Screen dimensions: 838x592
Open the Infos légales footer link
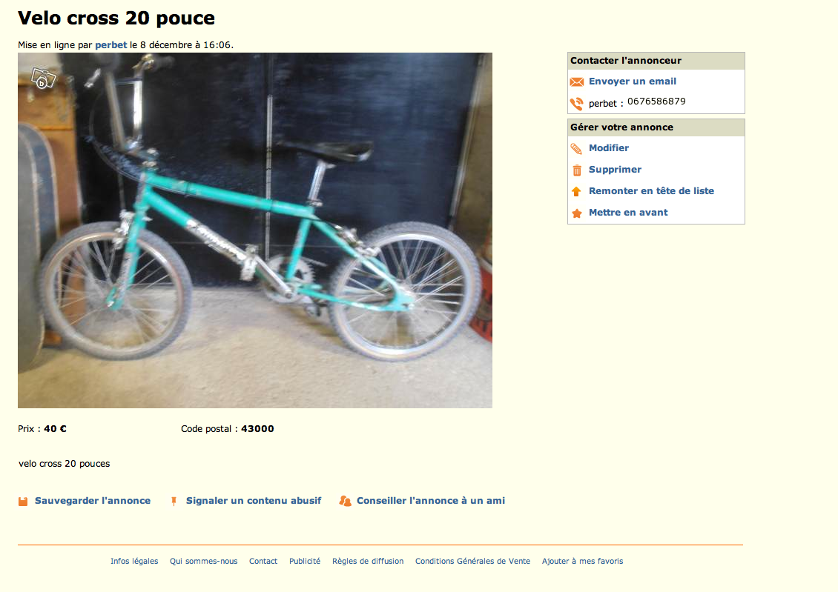[x=134, y=561]
